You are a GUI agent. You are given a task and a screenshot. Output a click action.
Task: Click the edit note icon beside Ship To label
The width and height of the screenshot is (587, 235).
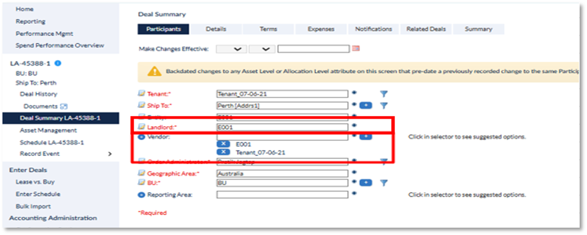(x=142, y=105)
